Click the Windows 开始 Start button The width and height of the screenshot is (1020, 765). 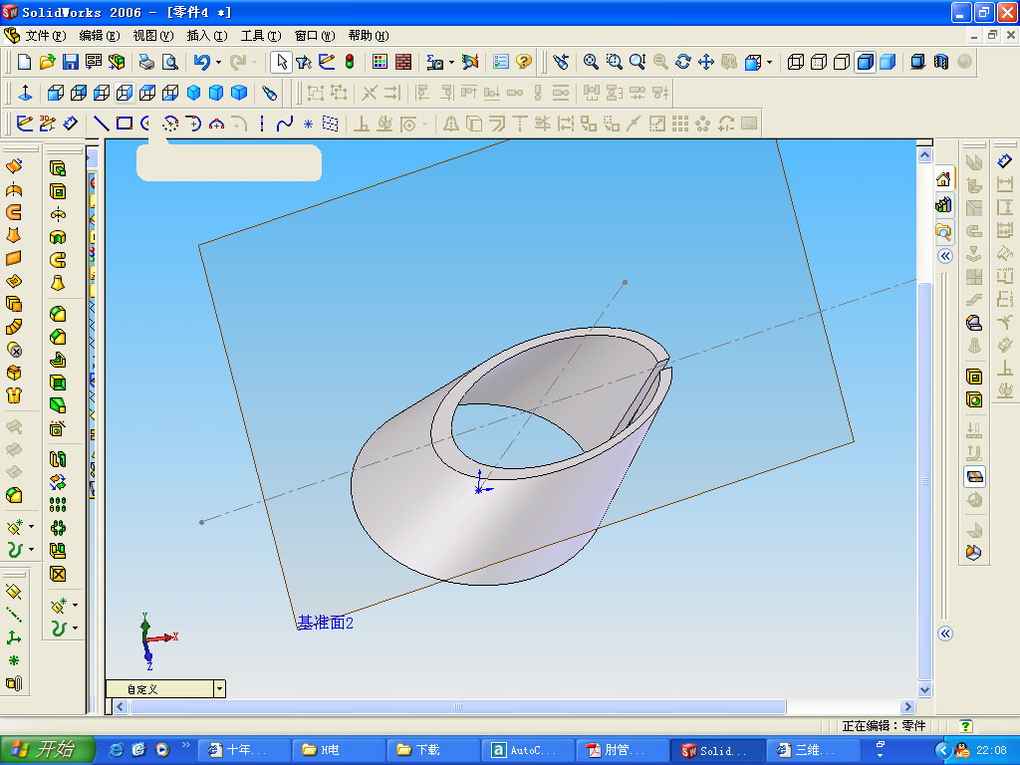pyautogui.click(x=48, y=749)
